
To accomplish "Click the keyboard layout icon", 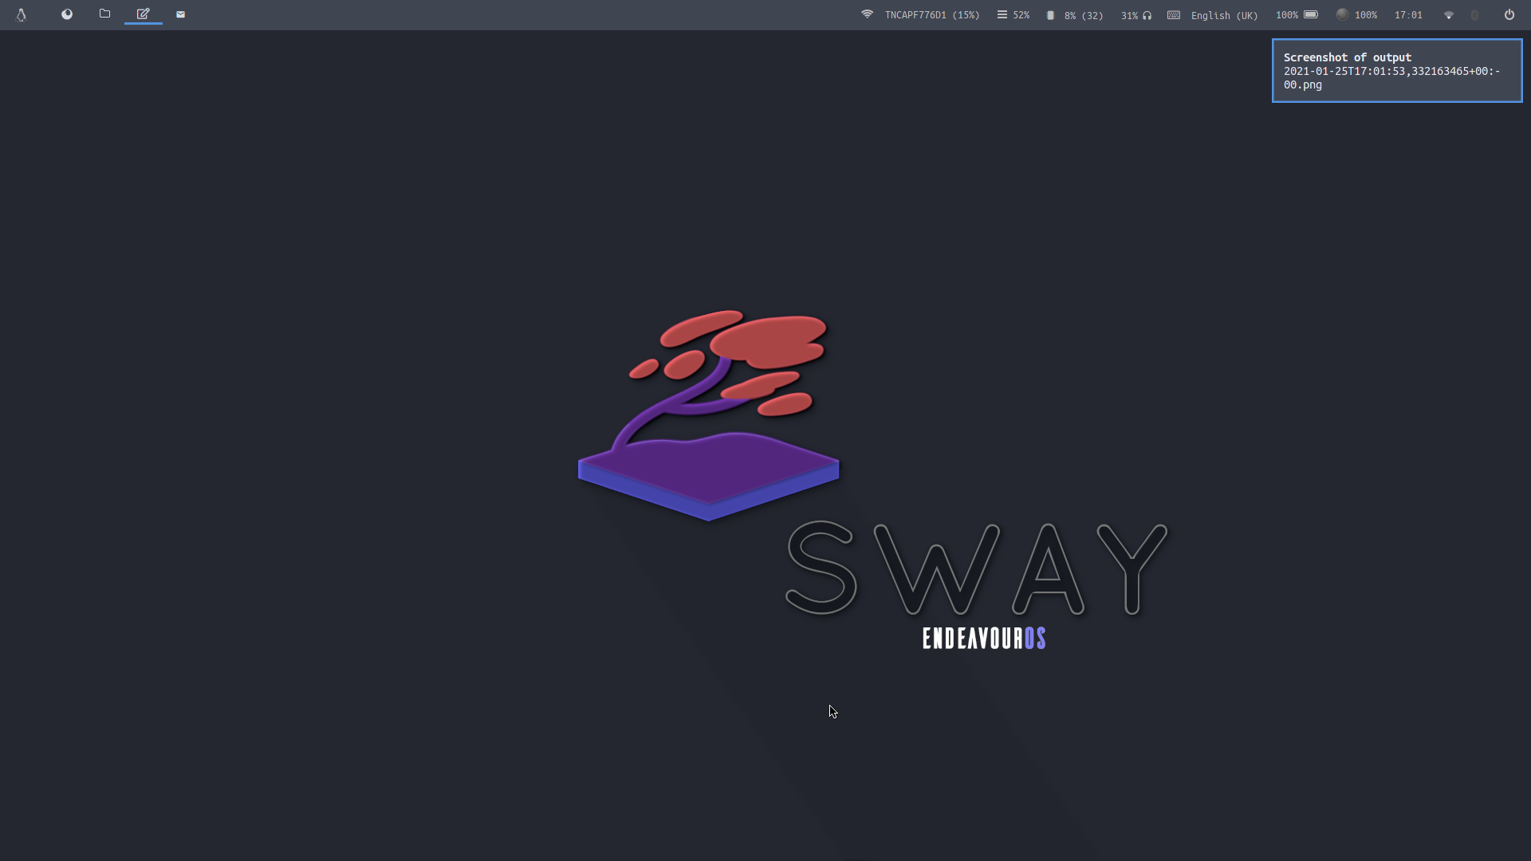I will [x=1174, y=14].
